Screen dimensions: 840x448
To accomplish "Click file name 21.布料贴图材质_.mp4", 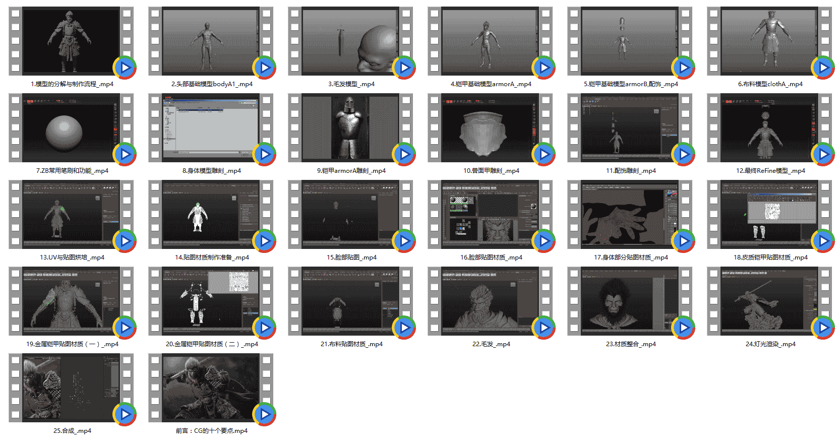I will (x=351, y=344).
